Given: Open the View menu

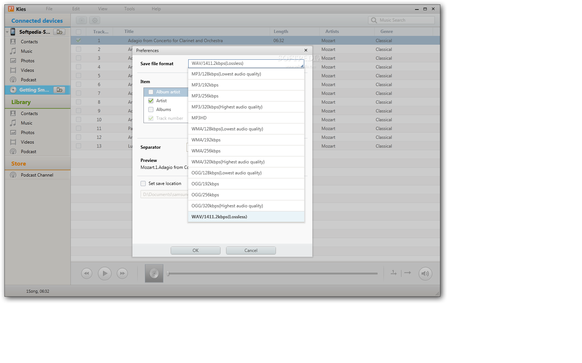Looking at the screenshot, I should pos(103,9).
